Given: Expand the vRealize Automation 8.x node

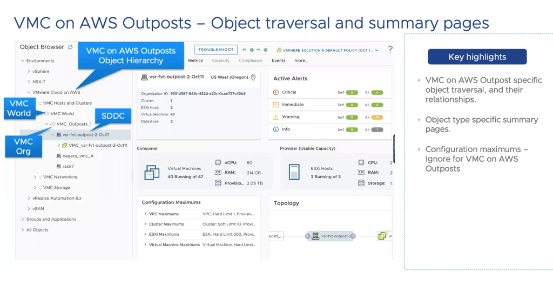Looking at the screenshot, I should (29, 198).
